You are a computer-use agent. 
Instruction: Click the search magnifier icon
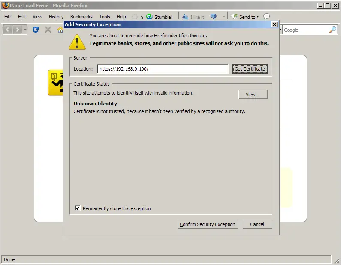(333, 30)
